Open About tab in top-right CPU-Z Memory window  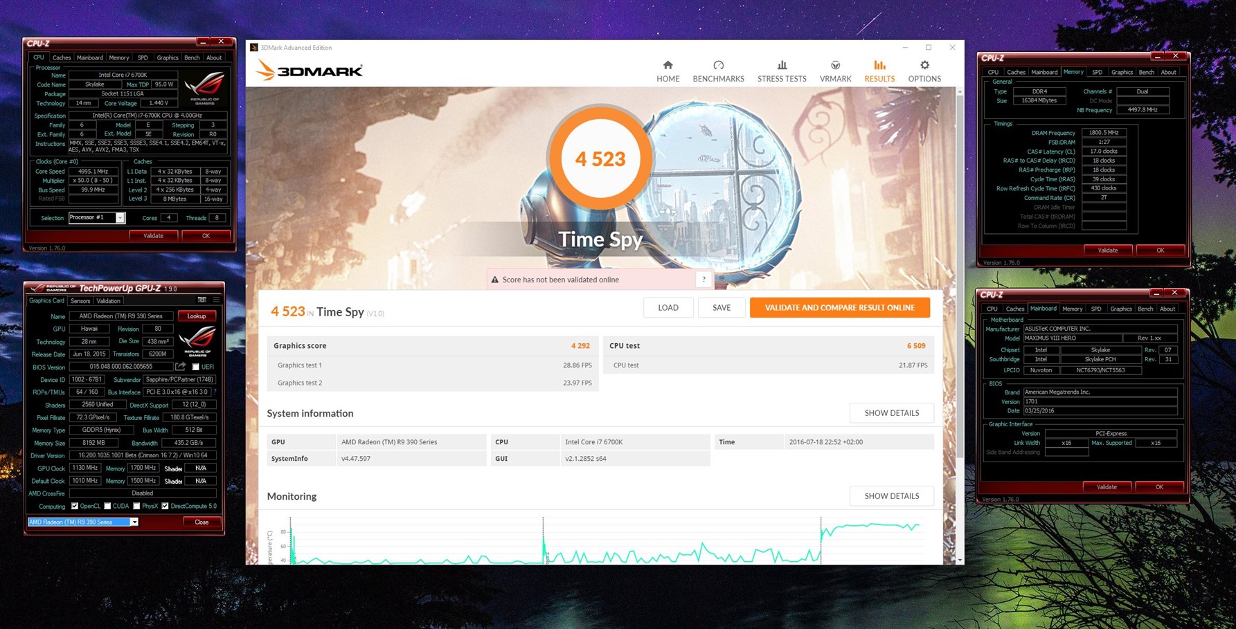pos(1168,73)
